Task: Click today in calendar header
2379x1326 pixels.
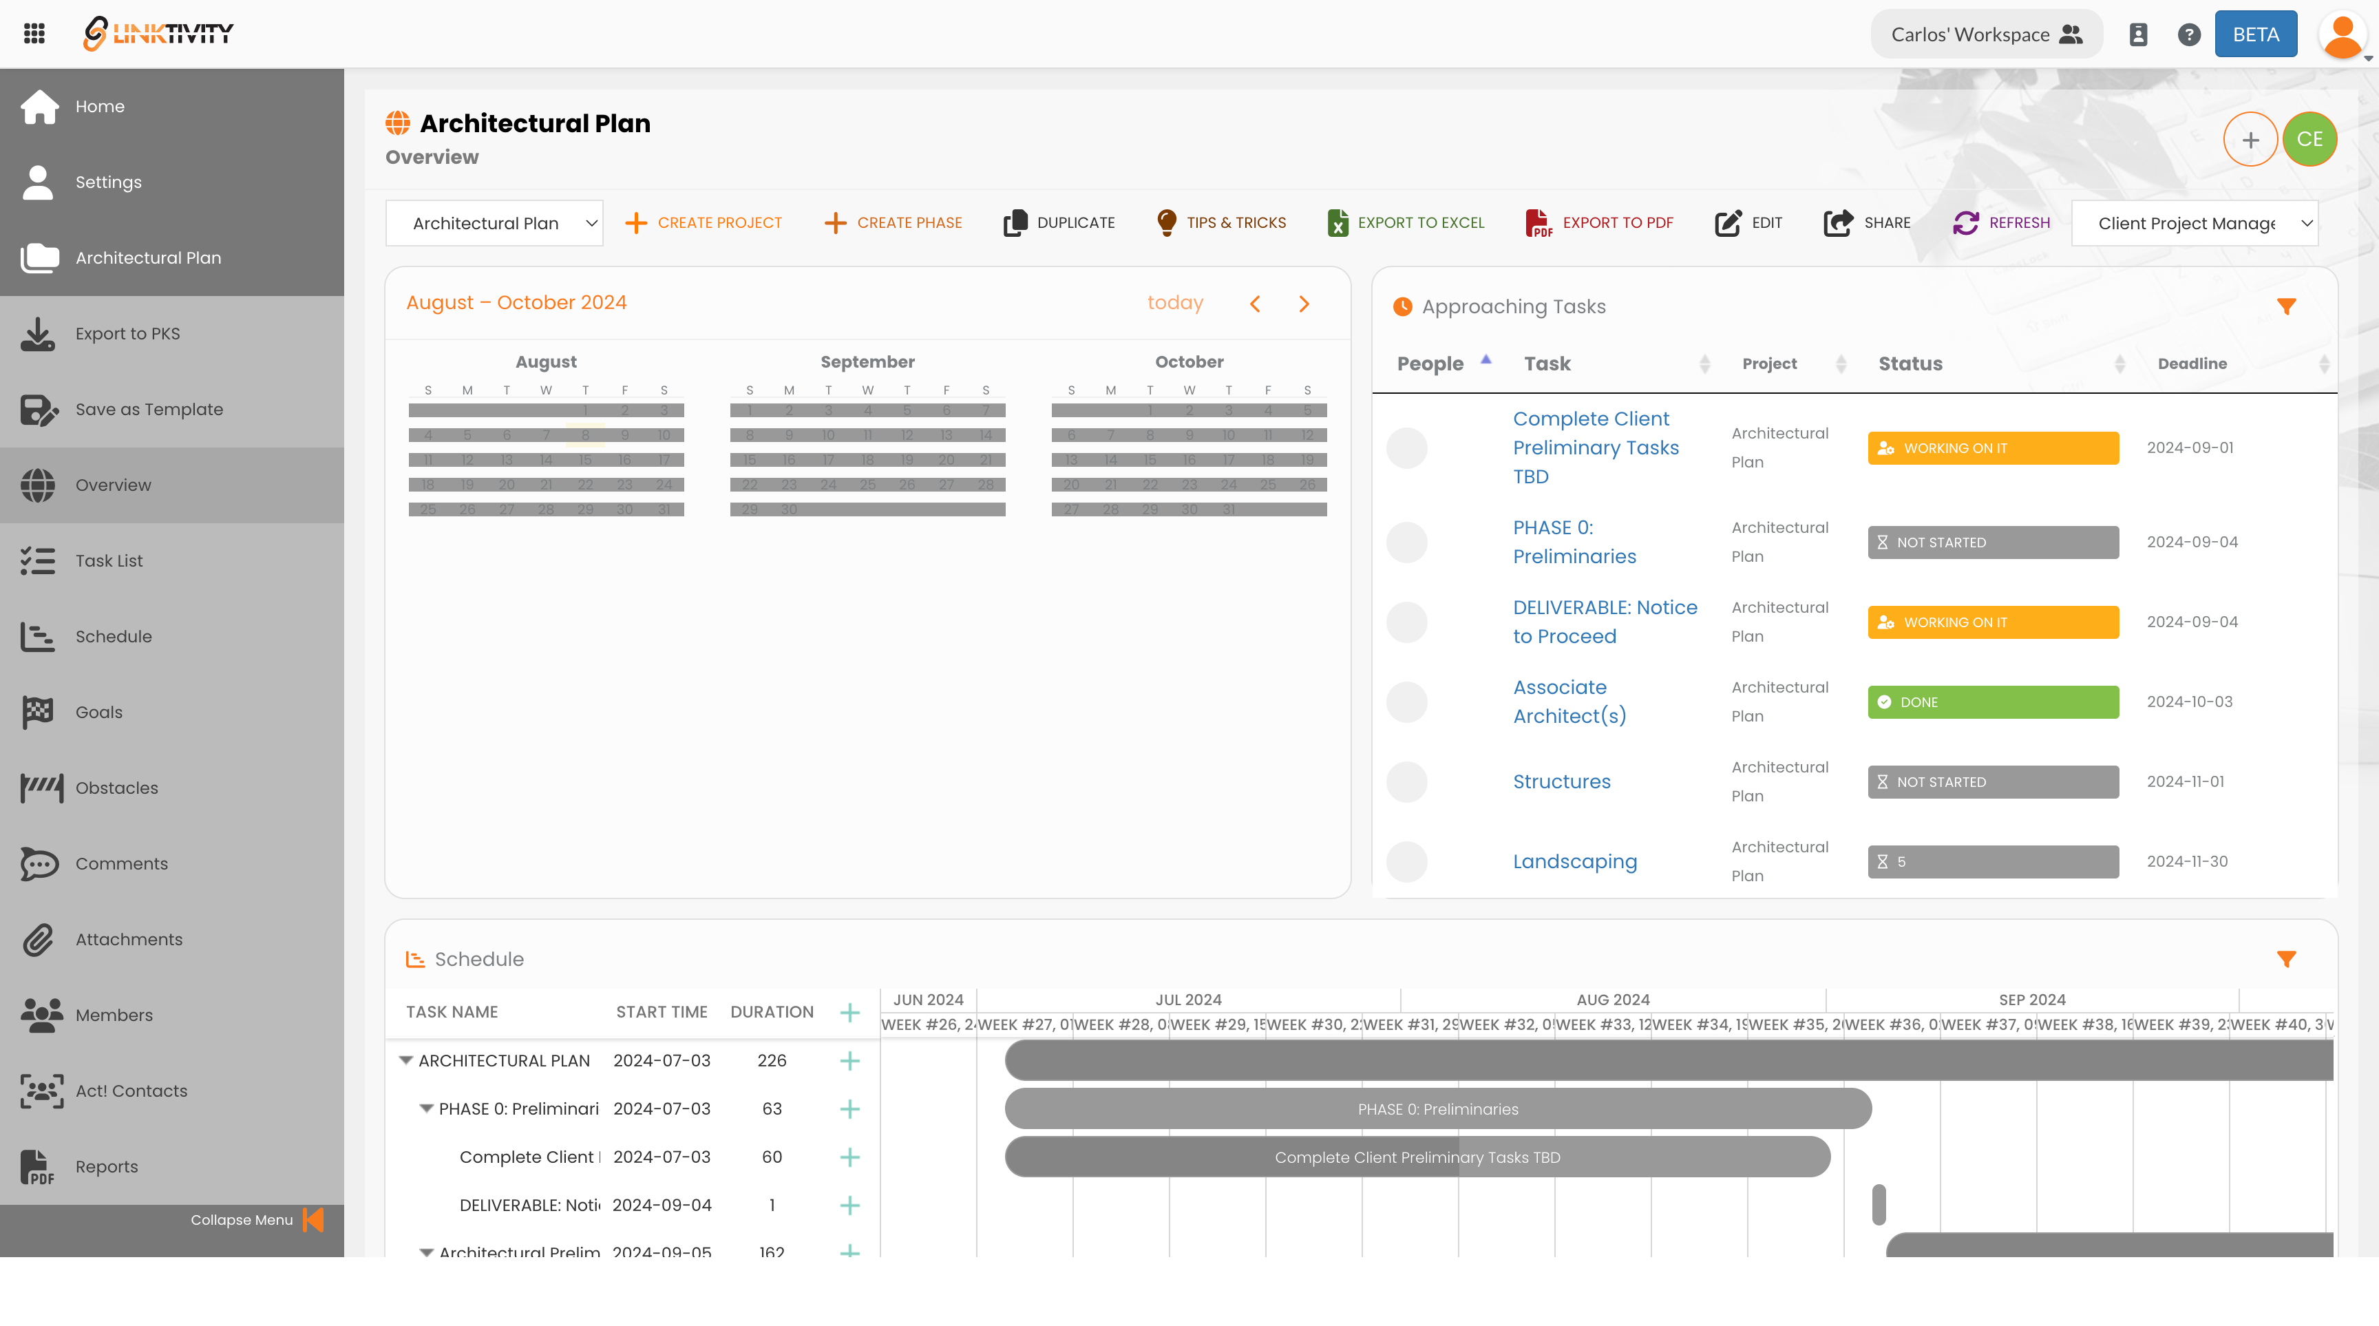Action: click(x=1175, y=303)
